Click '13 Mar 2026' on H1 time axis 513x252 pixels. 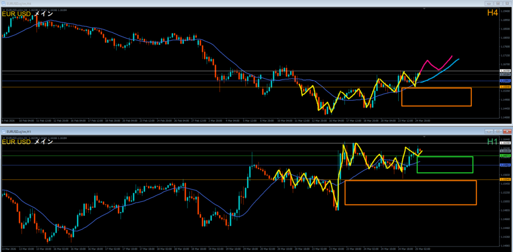pyautogui.click(x=8, y=248)
